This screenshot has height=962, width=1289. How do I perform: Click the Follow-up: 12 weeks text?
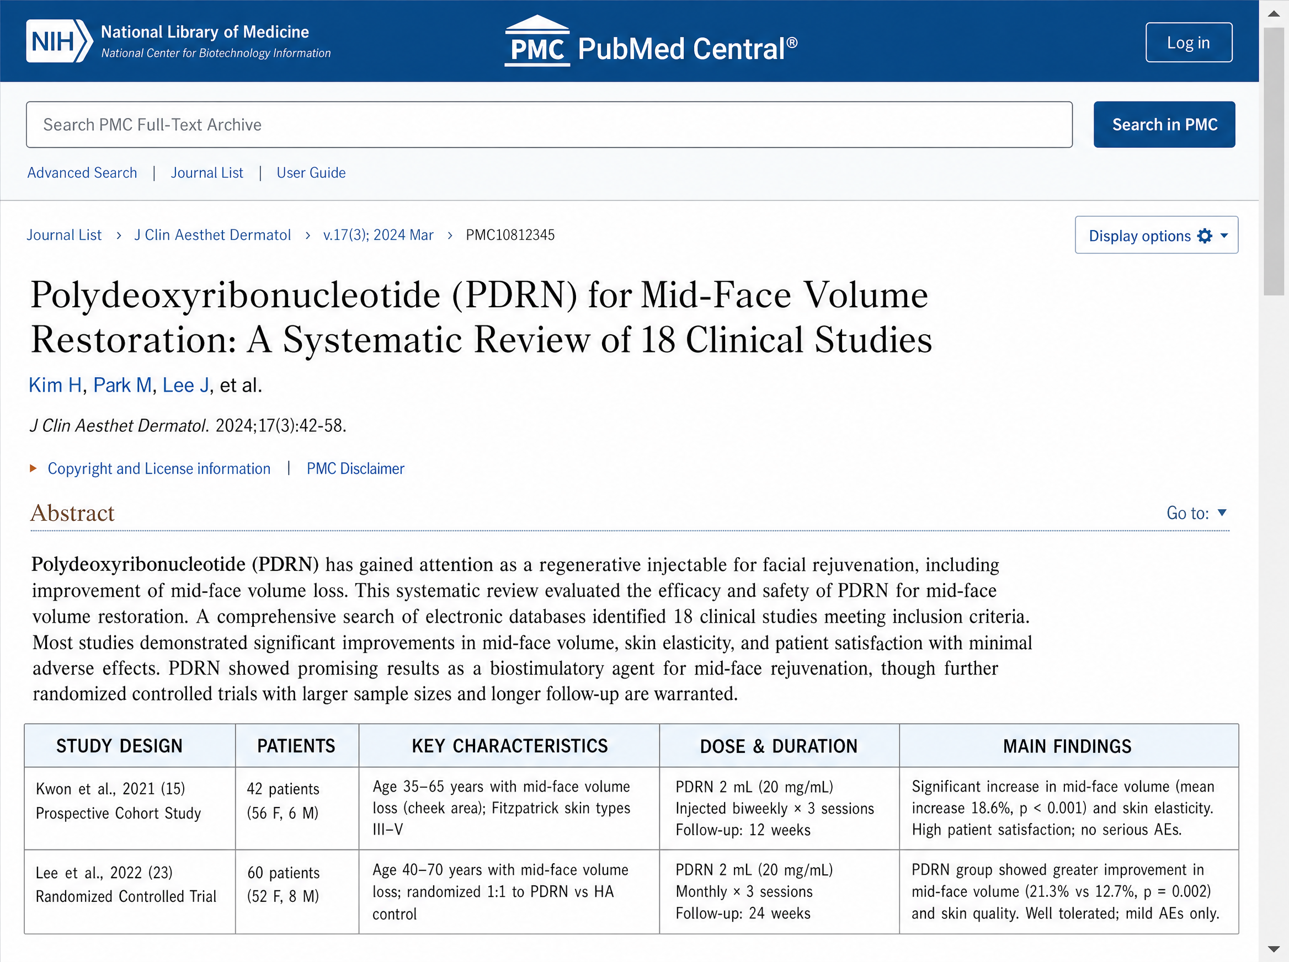click(x=743, y=830)
